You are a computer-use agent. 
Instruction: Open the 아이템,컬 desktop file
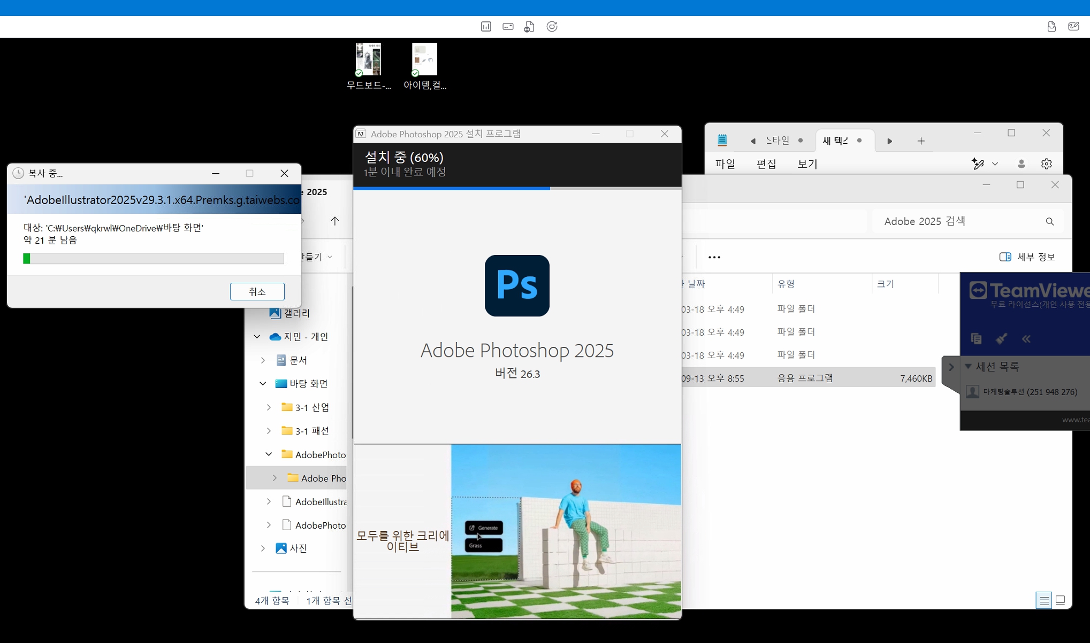tap(425, 66)
